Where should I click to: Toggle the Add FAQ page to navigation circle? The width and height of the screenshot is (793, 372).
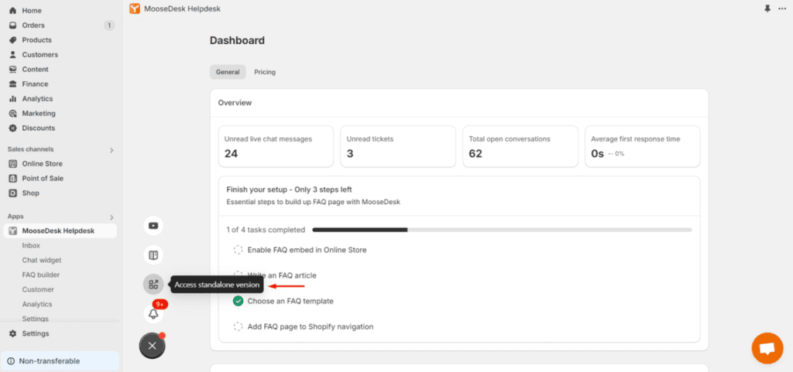[238, 326]
